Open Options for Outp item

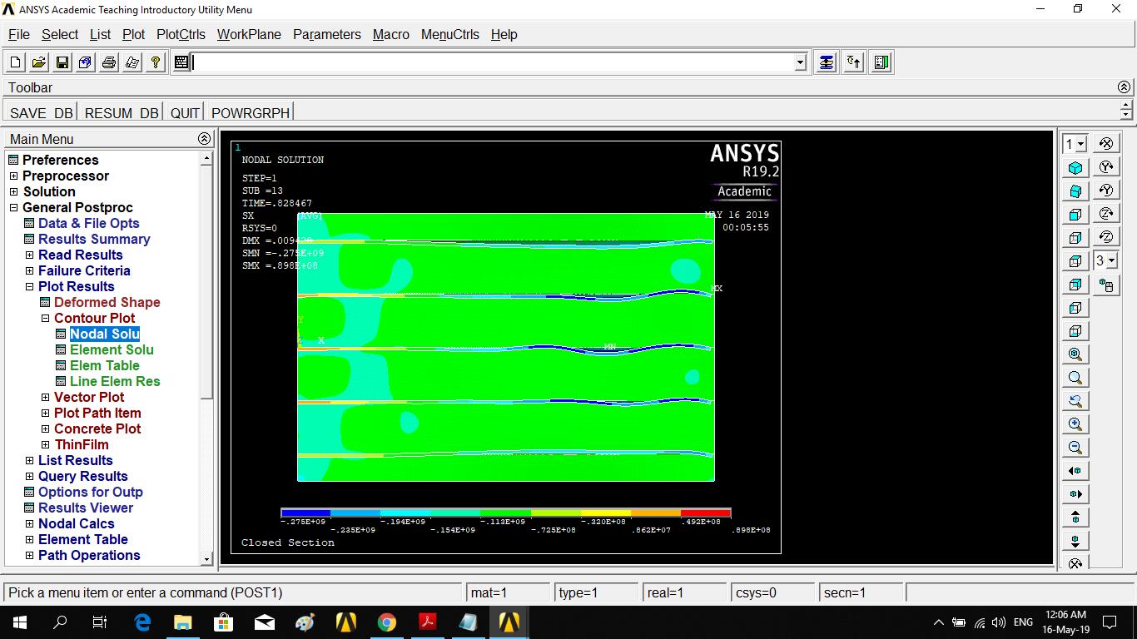click(91, 492)
